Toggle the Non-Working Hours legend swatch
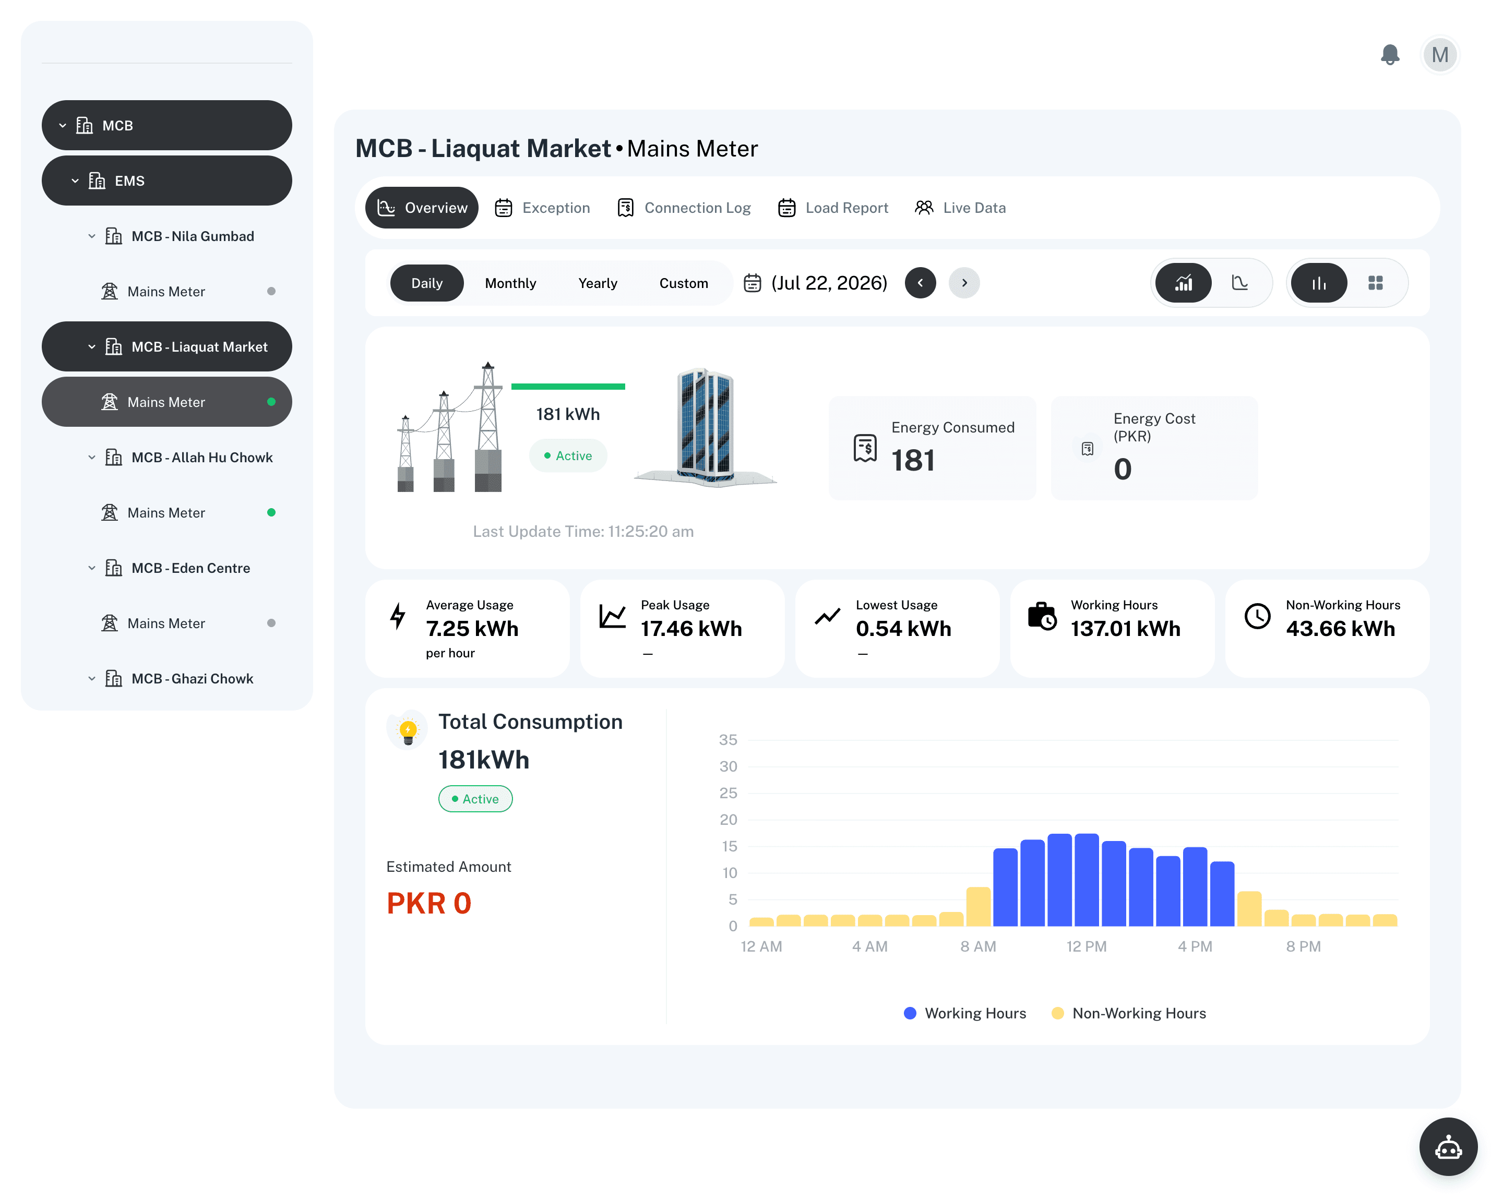This screenshot has height=1201, width=1503. (x=1057, y=1013)
